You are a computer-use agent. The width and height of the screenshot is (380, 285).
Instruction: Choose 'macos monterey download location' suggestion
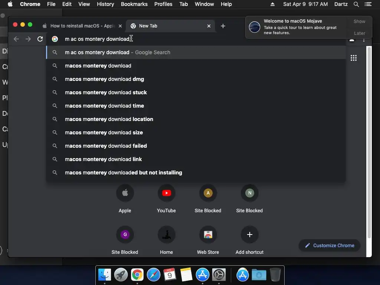point(196,119)
